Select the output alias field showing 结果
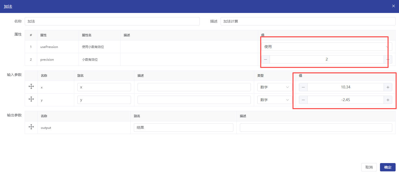Viewport: 399px width, 175px height. click(x=183, y=128)
